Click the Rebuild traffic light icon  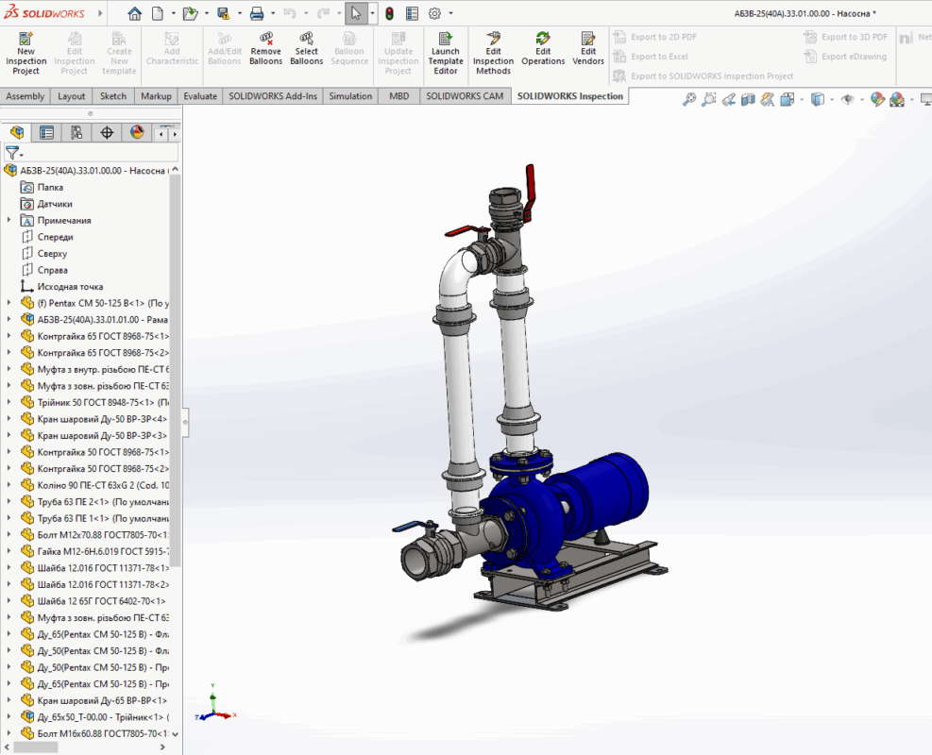(x=389, y=14)
